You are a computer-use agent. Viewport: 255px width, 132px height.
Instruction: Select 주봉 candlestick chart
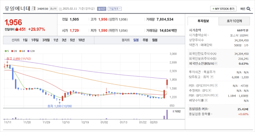pos(145,40)
